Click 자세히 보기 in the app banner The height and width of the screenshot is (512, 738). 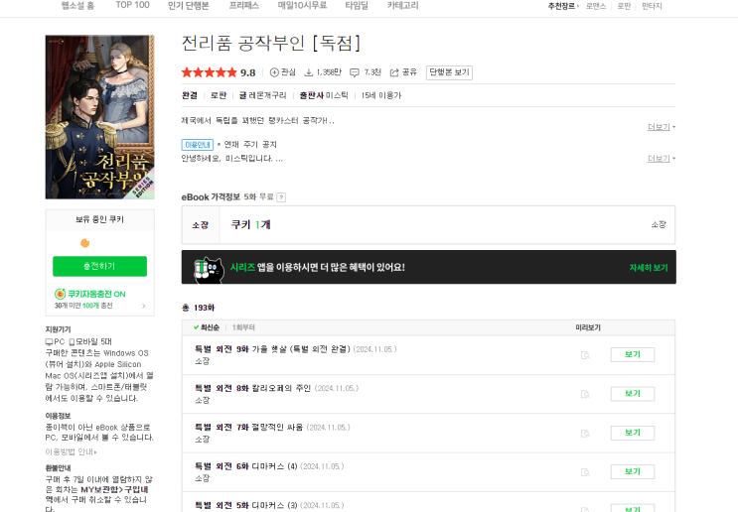coord(649,268)
